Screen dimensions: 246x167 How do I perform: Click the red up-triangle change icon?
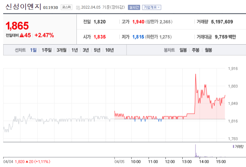coord(22,35)
